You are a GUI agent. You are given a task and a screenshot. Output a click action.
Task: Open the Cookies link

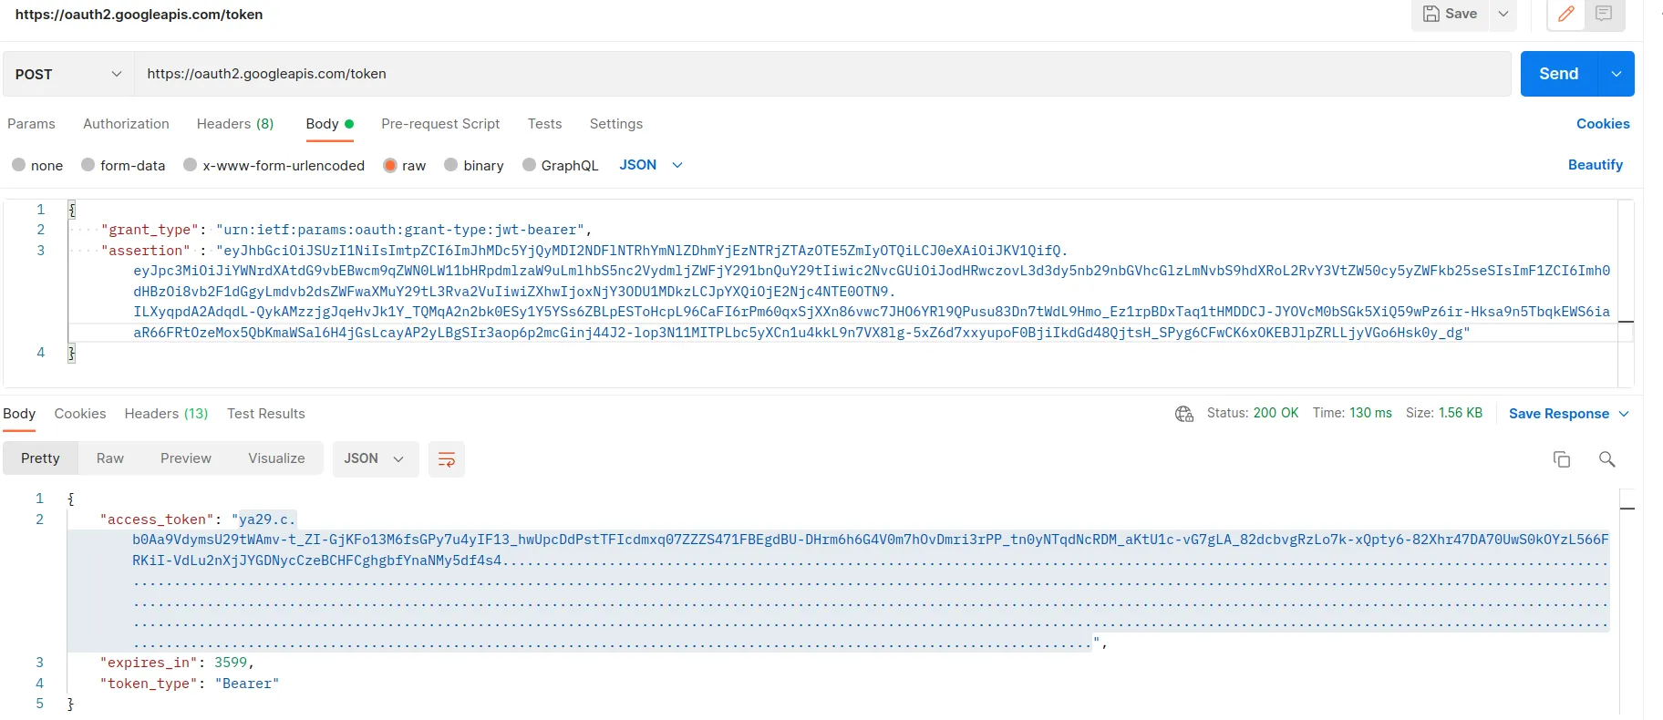pyautogui.click(x=1603, y=124)
